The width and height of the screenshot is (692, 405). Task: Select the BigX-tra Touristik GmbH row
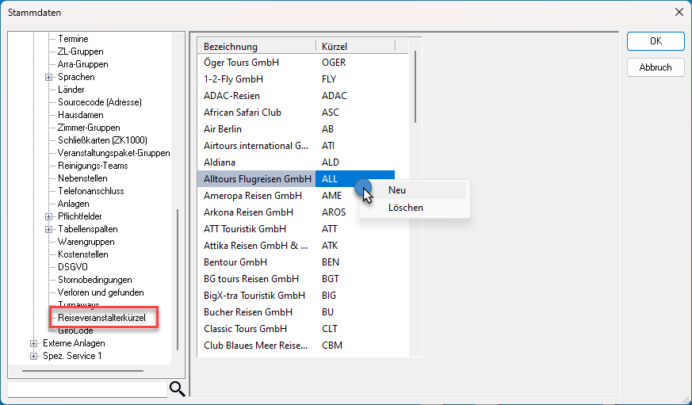[296, 296]
